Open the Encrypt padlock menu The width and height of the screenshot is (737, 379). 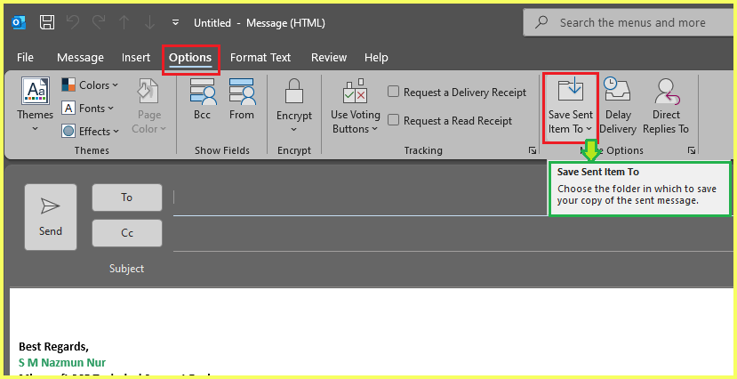(294, 106)
